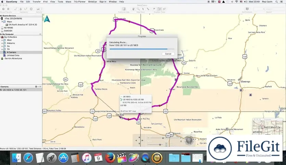Screen dimensions: 286x165
Task: Expand the TN folder
Action: 2,49
